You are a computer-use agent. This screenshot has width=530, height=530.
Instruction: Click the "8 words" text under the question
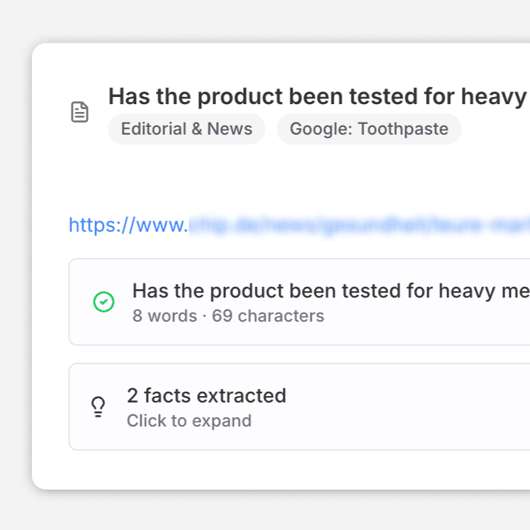[x=164, y=316]
